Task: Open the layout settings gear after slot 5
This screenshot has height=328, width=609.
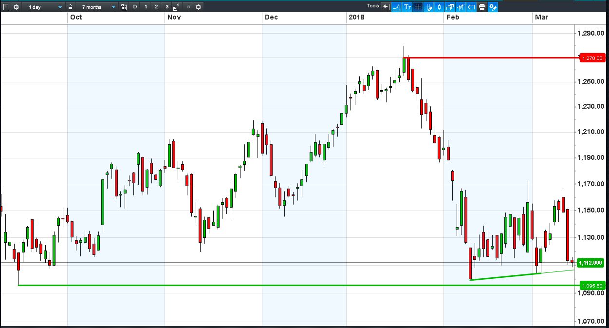Action: (198, 7)
